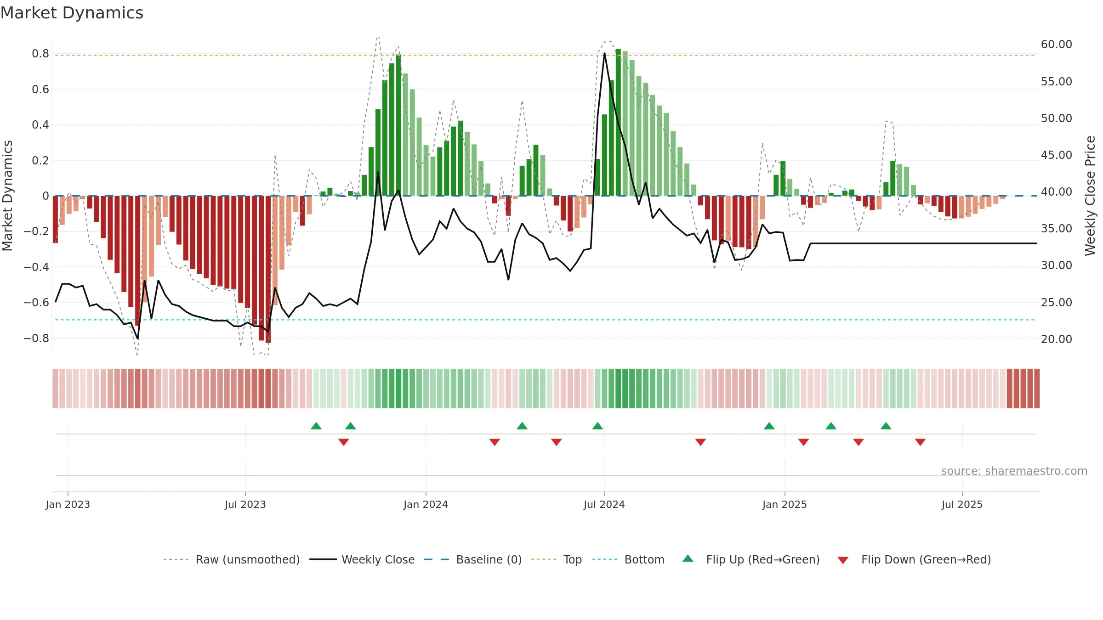Viewport: 1103px width, 620px height.
Task: Click the 30.00 price axis label
Action: [x=1057, y=265]
